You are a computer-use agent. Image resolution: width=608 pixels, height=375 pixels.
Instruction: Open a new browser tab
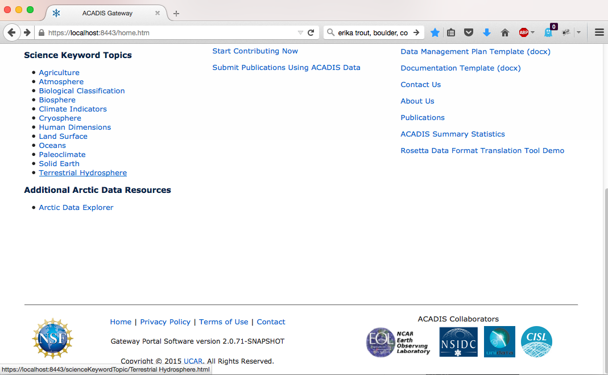(x=176, y=13)
